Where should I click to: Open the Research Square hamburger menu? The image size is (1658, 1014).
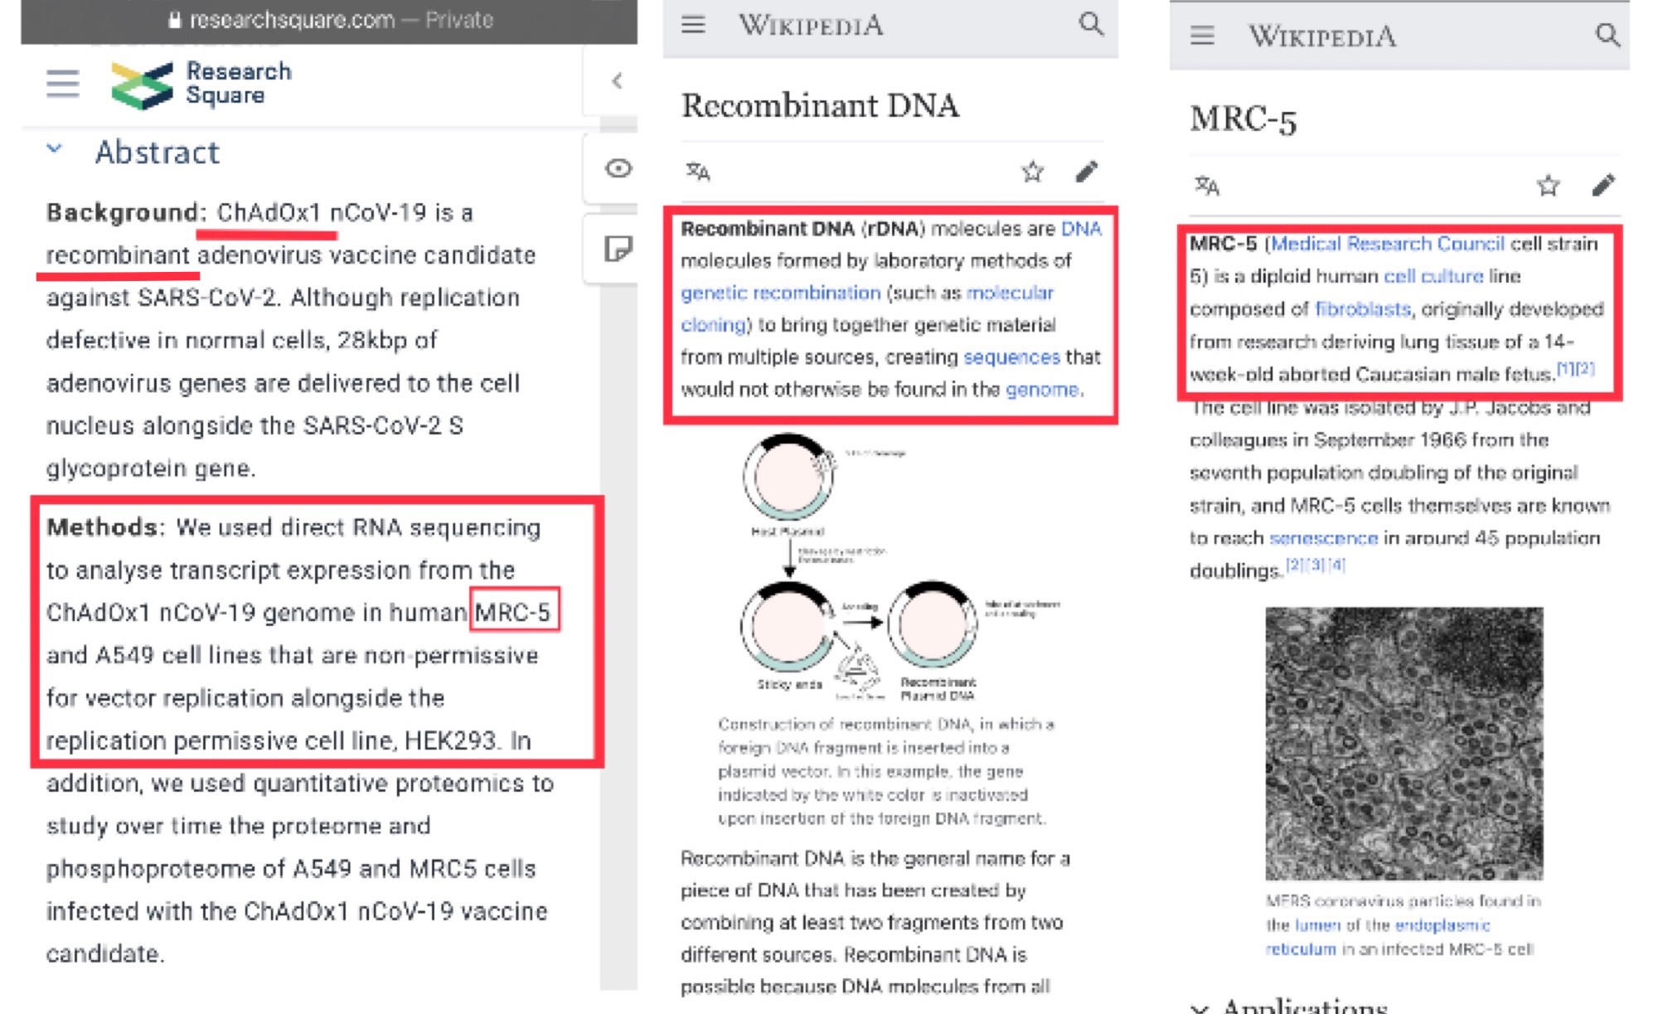click(x=63, y=84)
